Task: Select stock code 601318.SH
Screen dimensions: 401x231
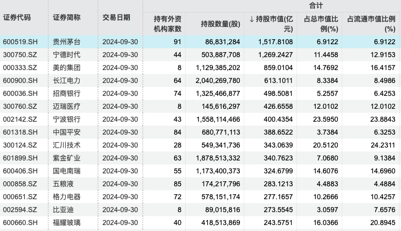Action: [x=20, y=132]
